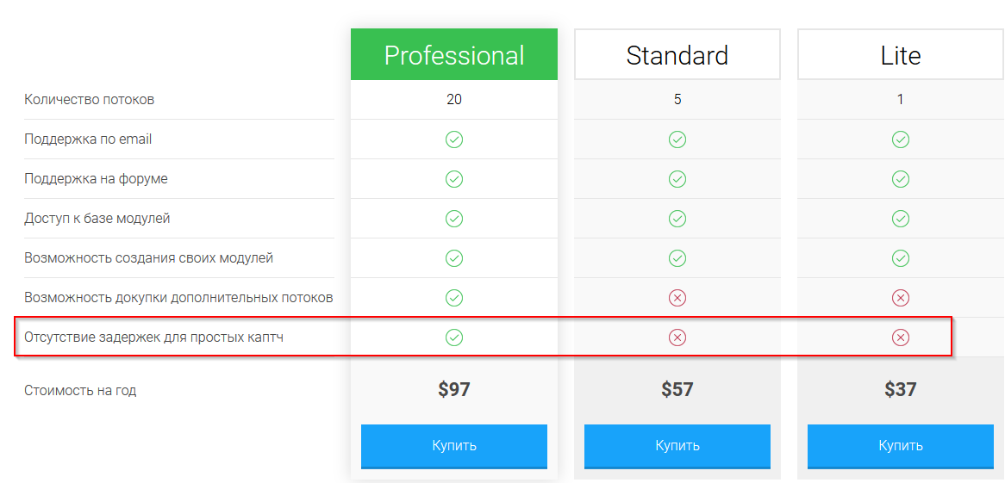This screenshot has height=483, width=1005.
Task: Click the Lite module base access checkmark
Action: [x=901, y=219]
